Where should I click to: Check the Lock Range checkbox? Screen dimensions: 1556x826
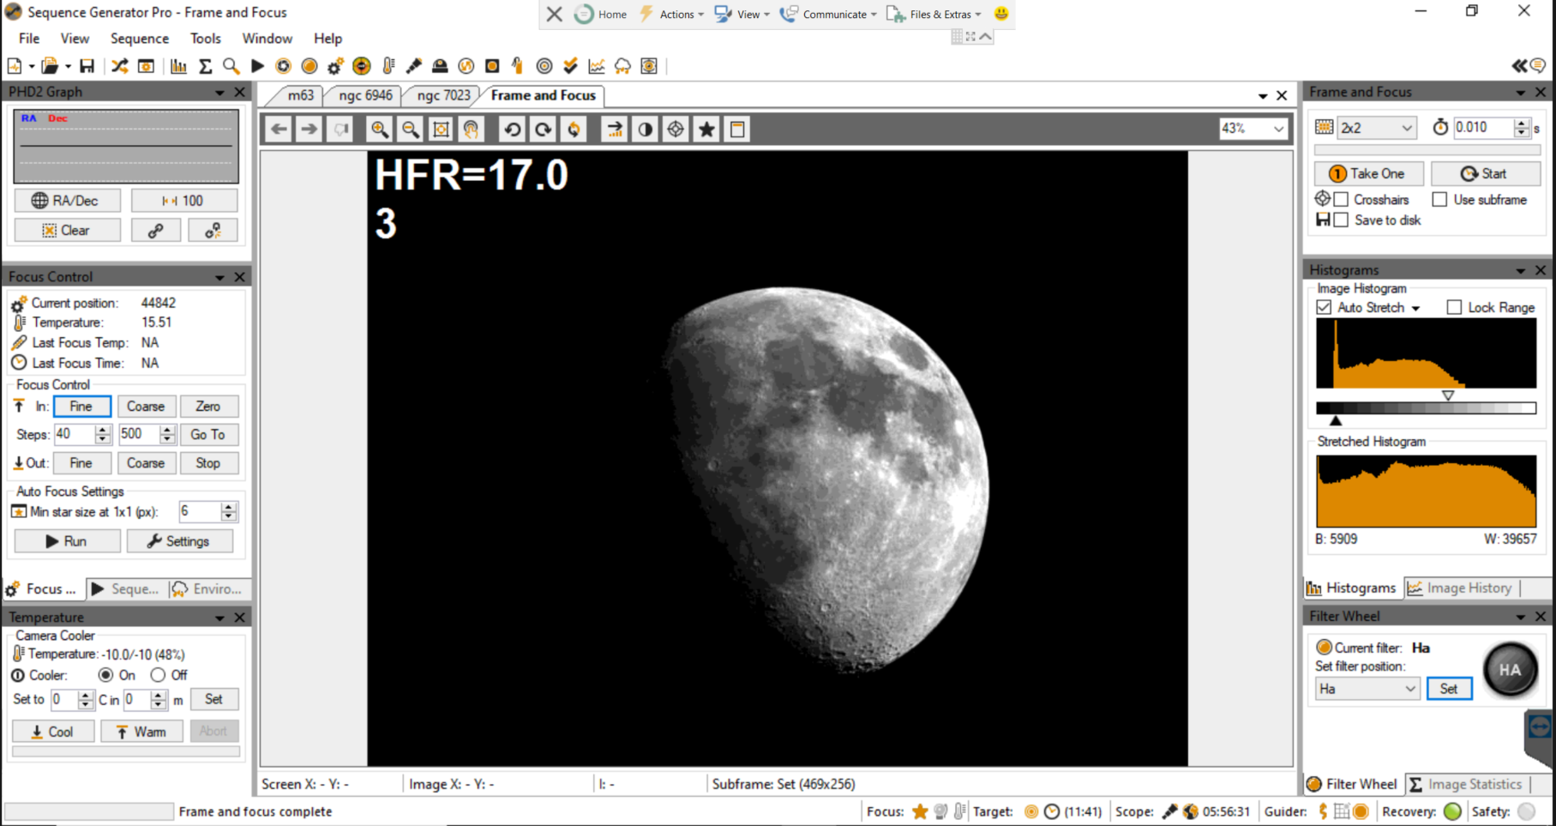(x=1454, y=307)
